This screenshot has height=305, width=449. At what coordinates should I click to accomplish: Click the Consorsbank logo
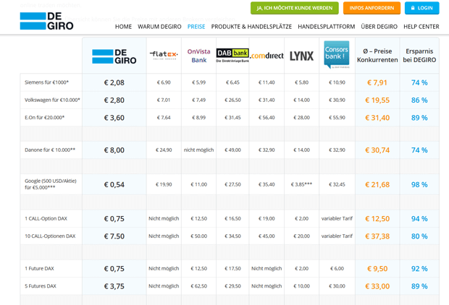tap(337, 54)
